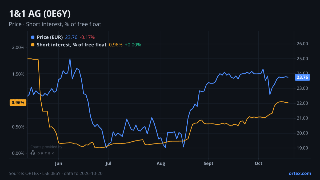The image size is (320, 180).
Task: Click the Aug x-axis label
Action: click(161, 163)
